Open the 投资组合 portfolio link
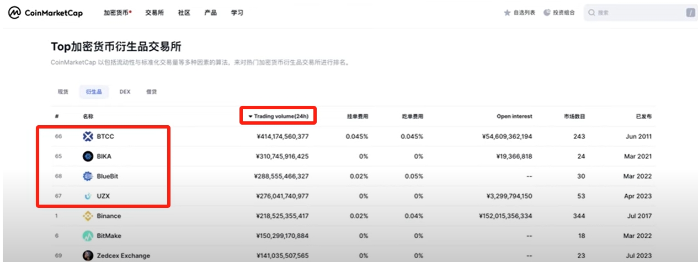The image size is (698, 262). (x=559, y=13)
